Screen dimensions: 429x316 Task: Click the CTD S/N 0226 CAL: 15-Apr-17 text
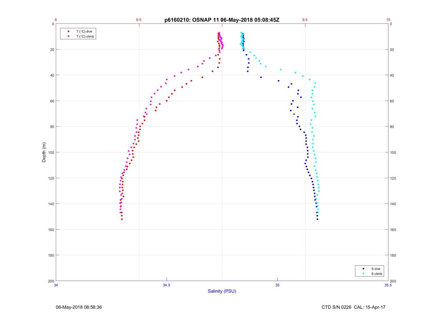(354, 307)
